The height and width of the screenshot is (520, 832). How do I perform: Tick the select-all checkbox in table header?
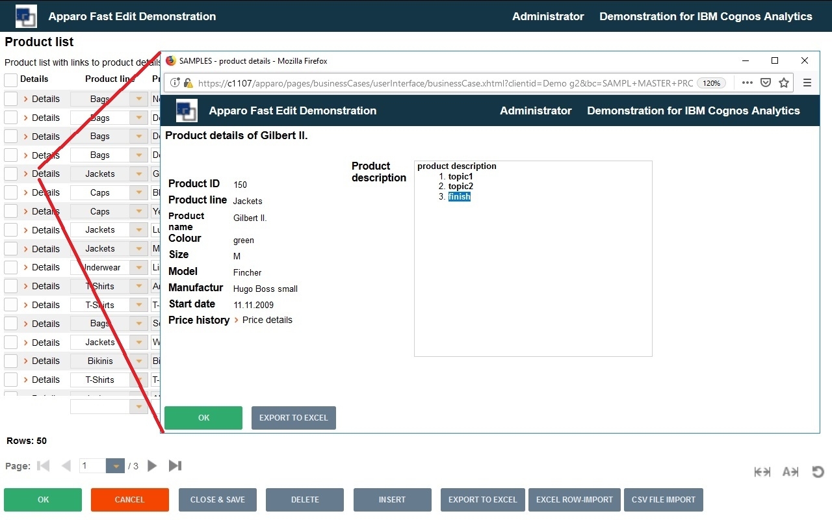tap(11, 80)
